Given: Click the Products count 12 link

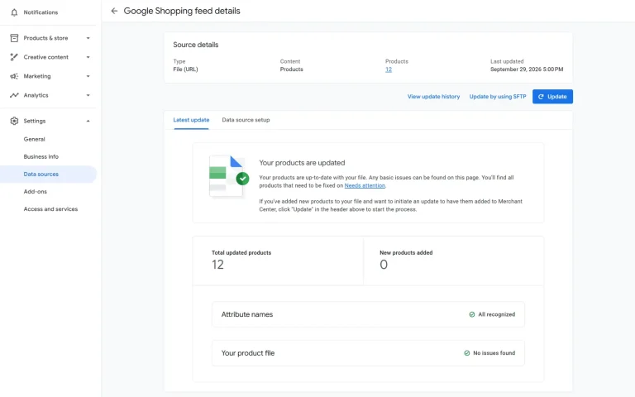Looking at the screenshot, I should 389,69.
